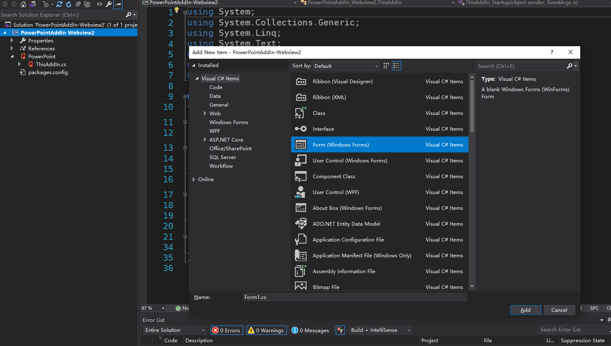Click the View Code angle brackets icon

(x=100, y=4)
